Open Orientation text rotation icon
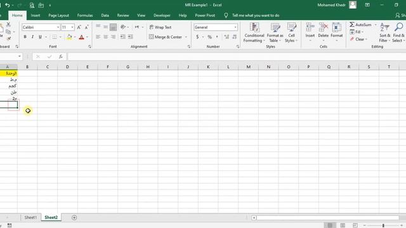 (123, 27)
